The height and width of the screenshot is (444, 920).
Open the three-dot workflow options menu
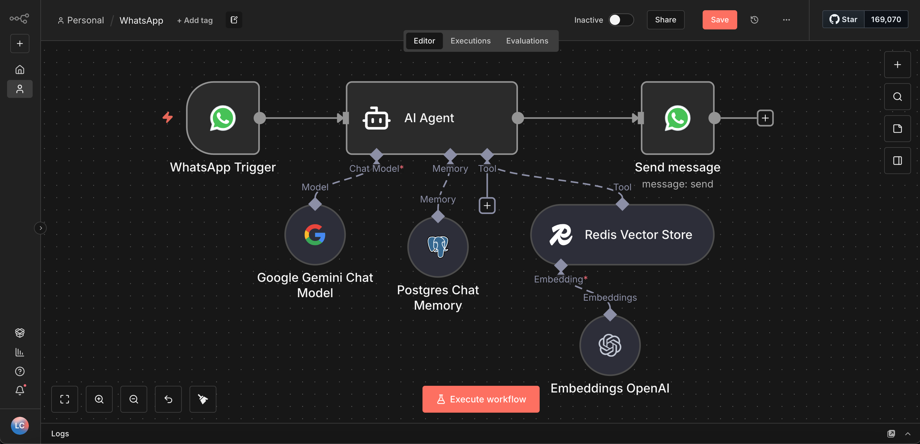(x=786, y=20)
